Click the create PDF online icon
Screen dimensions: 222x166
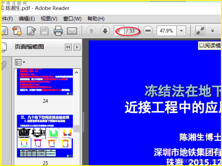click(17, 30)
